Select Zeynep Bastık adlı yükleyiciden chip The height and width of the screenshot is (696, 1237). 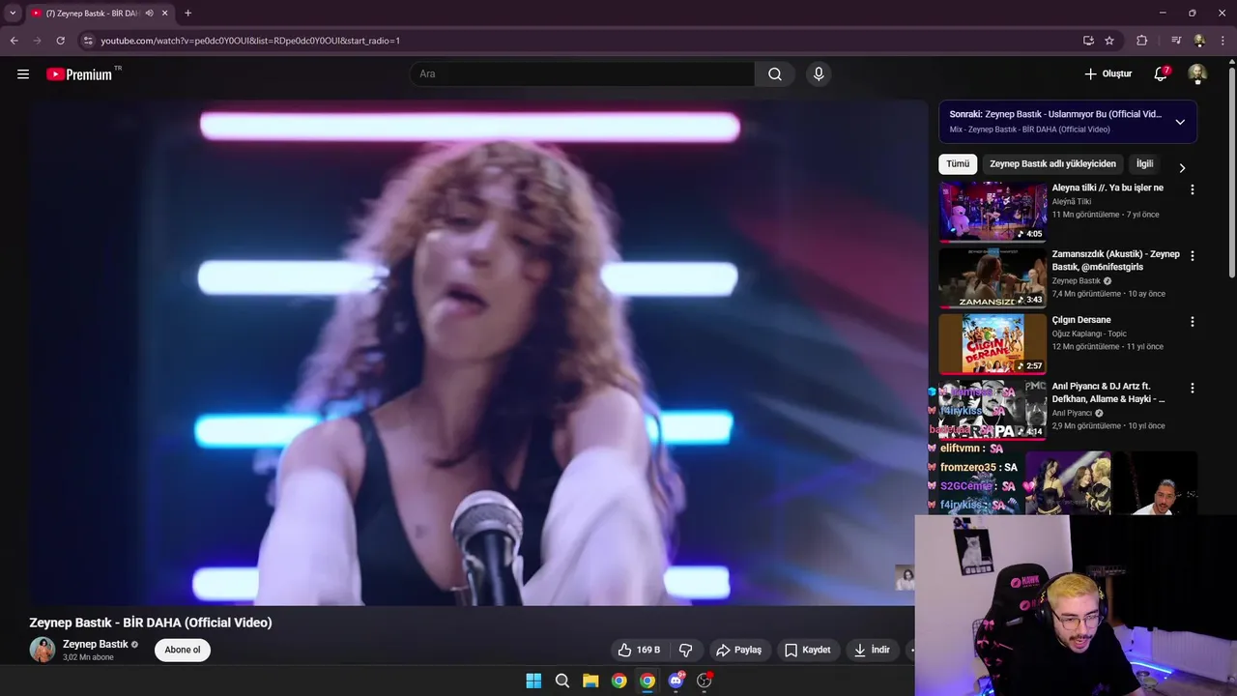tap(1052, 164)
